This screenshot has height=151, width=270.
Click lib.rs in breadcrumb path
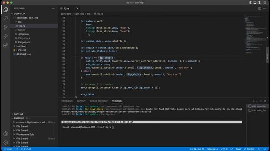coord(99,14)
